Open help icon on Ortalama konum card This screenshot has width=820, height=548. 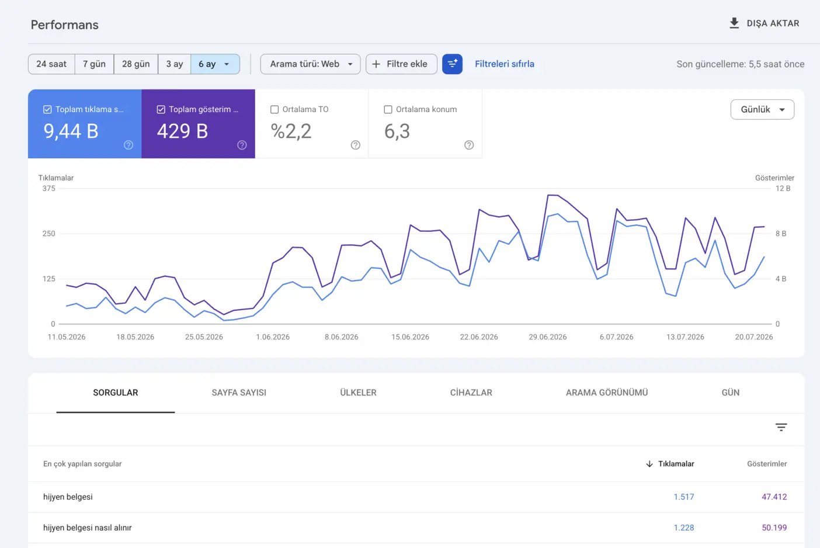[x=469, y=145]
